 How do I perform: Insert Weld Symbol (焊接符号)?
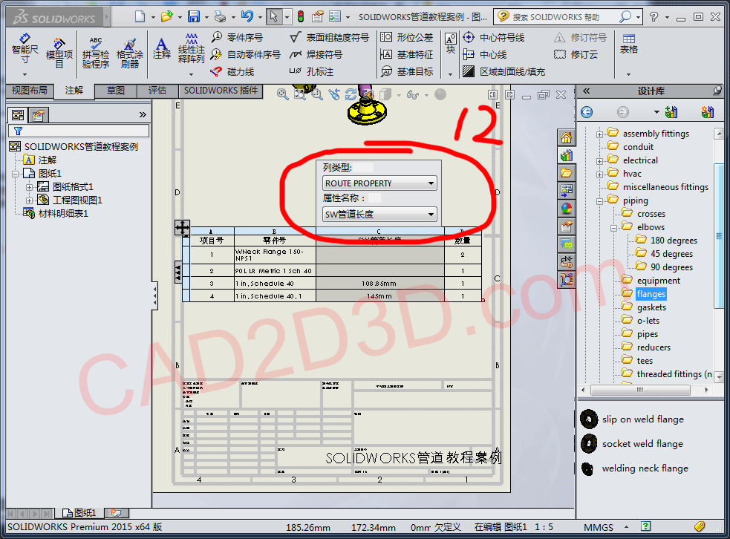(x=316, y=54)
